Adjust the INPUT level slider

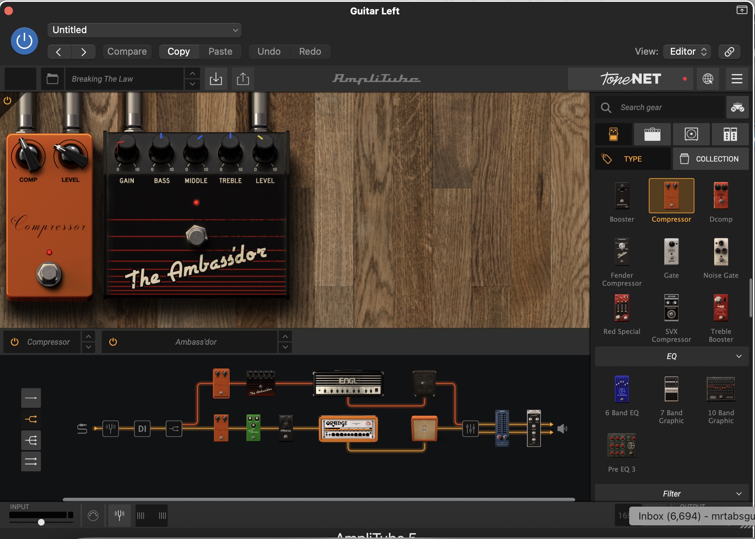point(41,522)
